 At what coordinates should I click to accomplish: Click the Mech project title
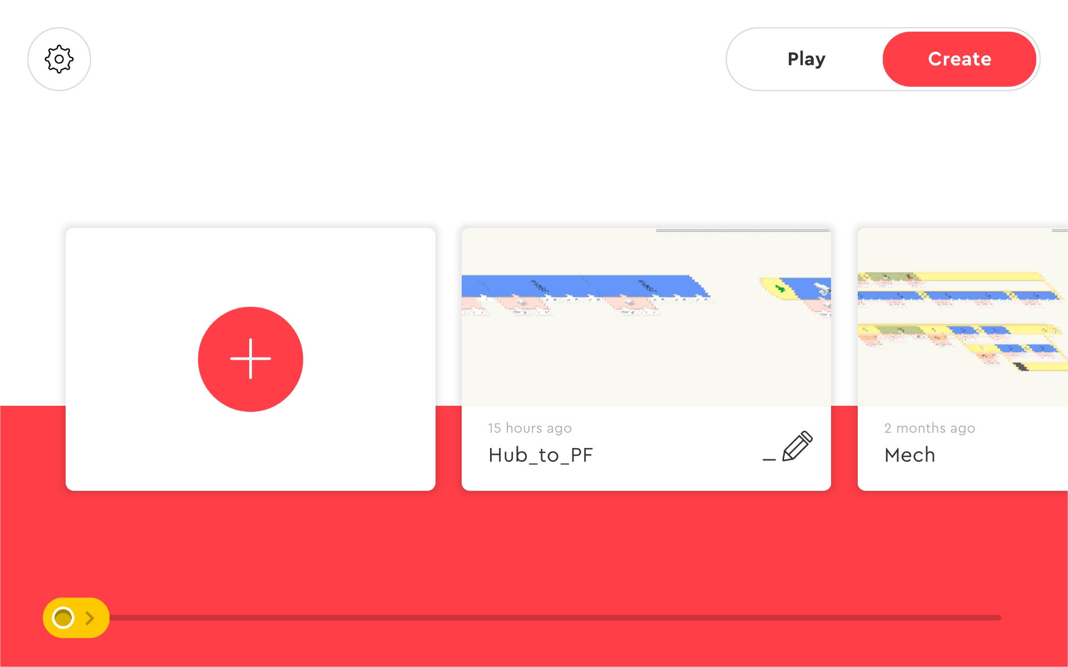909,455
